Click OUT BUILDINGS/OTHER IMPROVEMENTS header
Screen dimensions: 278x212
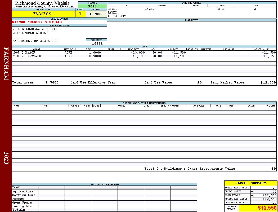click(x=144, y=103)
